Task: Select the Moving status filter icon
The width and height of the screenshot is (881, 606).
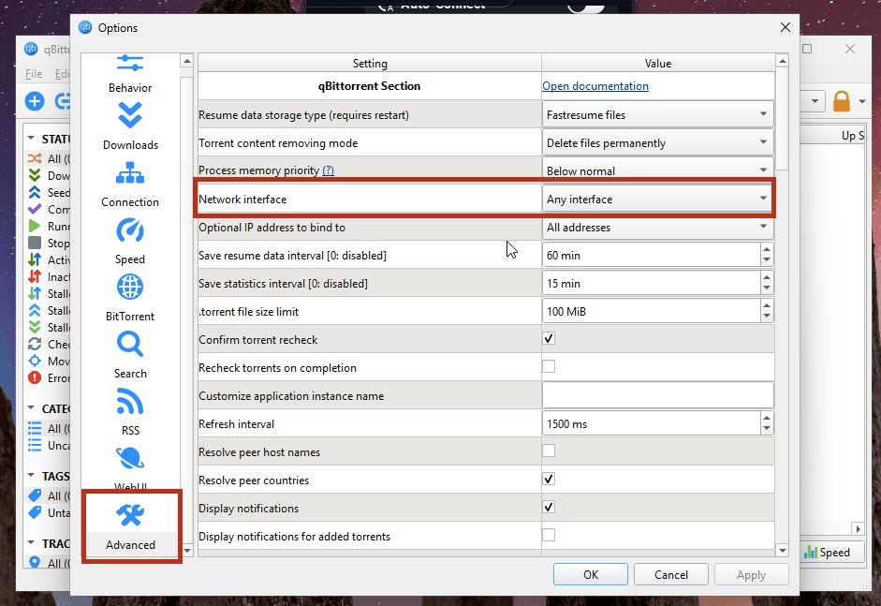Action: point(35,361)
